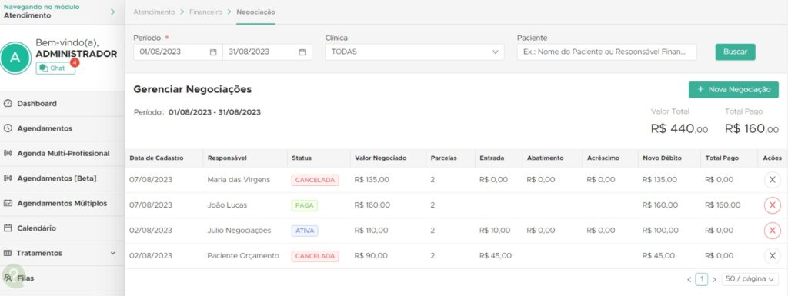Click the X action for Paciente Orçamento
This screenshot has width=788, height=296.
[x=773, y=256]
